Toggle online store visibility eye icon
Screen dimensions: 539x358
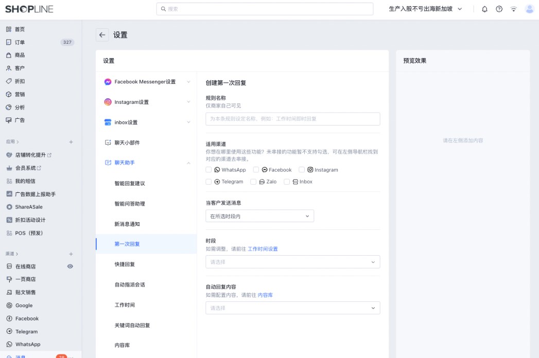tap(70, 266)
